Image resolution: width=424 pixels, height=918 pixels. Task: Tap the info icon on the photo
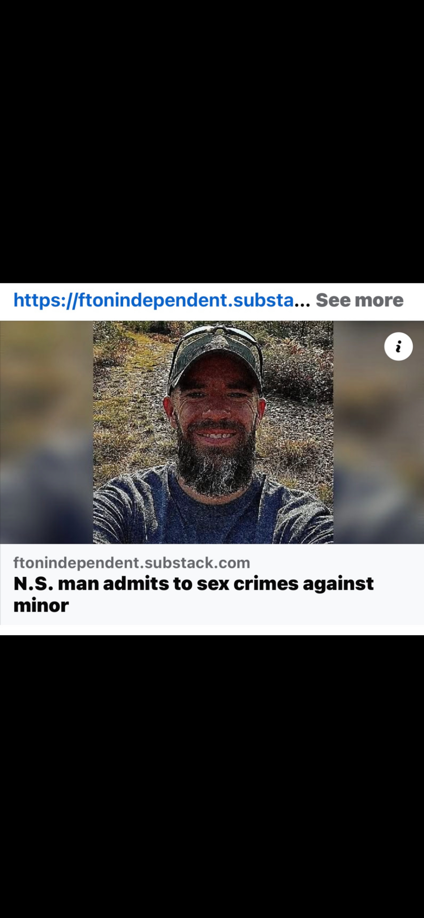(398, 346)
